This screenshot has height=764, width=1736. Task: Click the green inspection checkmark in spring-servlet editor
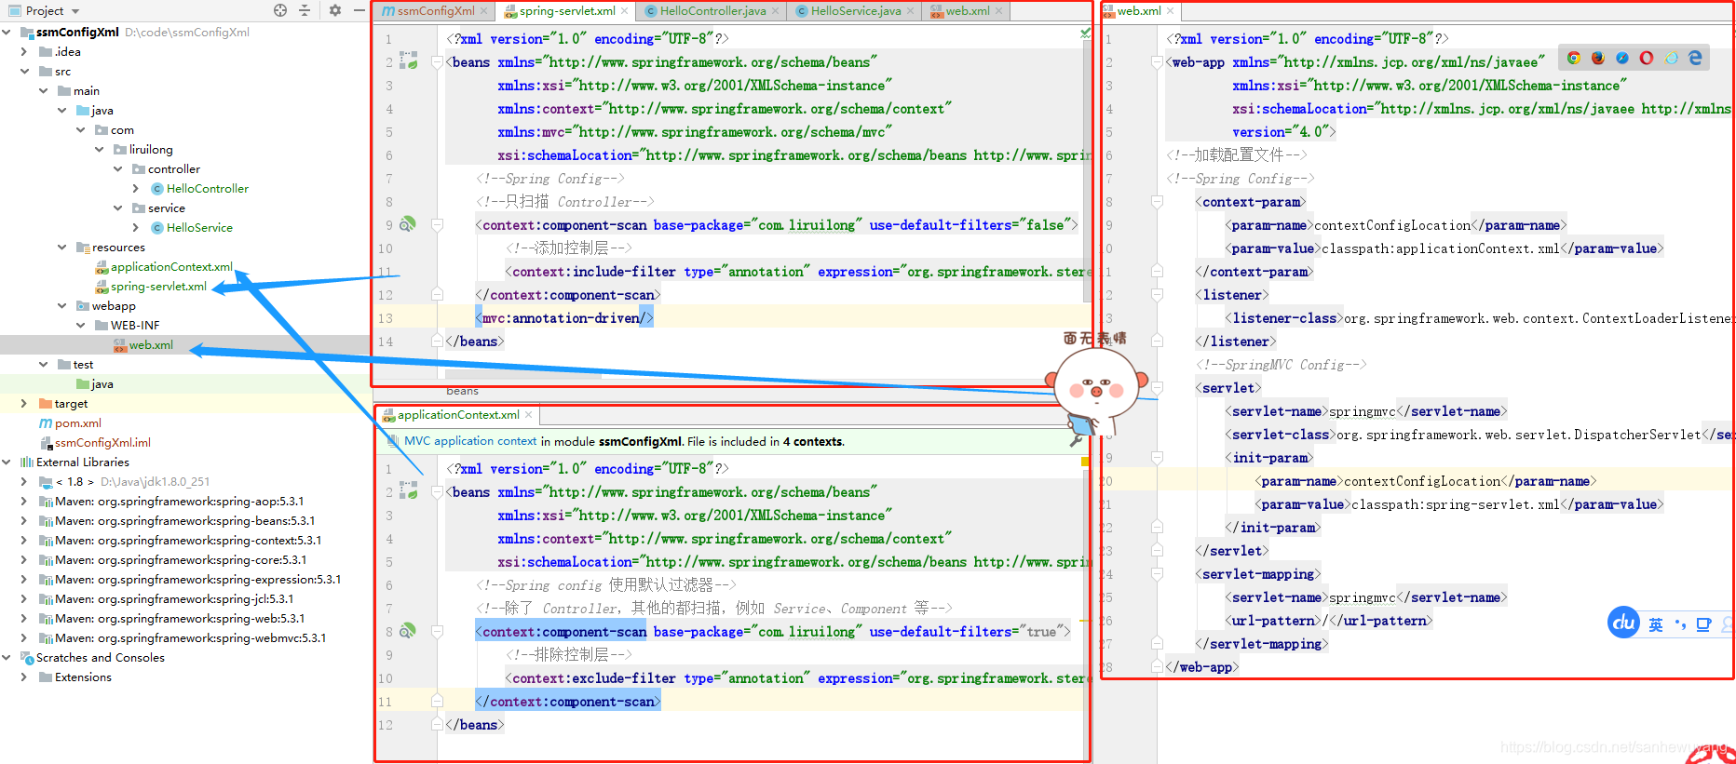tap(1085, 34)
